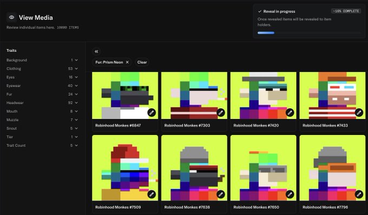Open the Robinhood Monkes #7509 thumbnail
Viewport: 368px width, 215px height.
coord(125,167)
